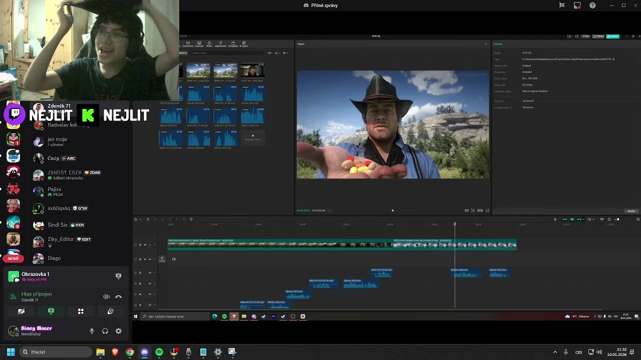Open the Captions tool in CapCut
Image resolution: width=641 pixels, height=360 pixels.
pos(199,44)
